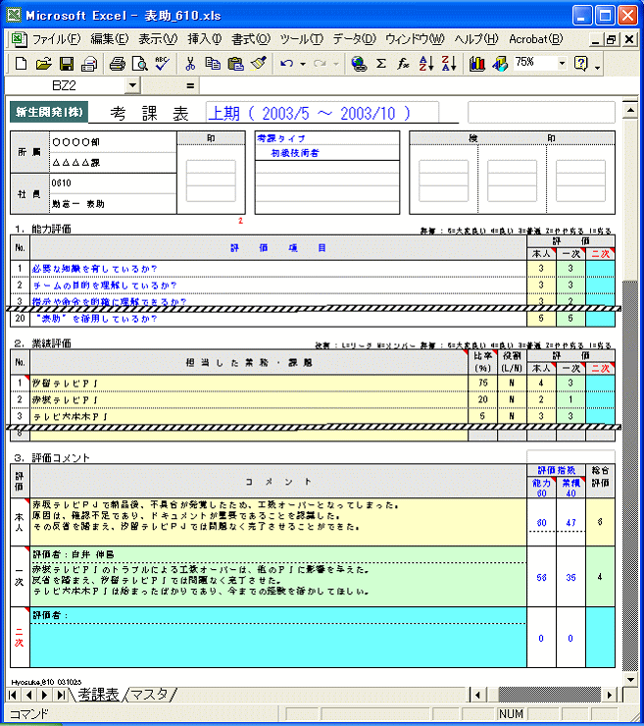The width and height of the screenshot is (644, 726).
Task: Click the cyan 二次 comment cell labeled 評価者：
Action: (x=278, y=615)
